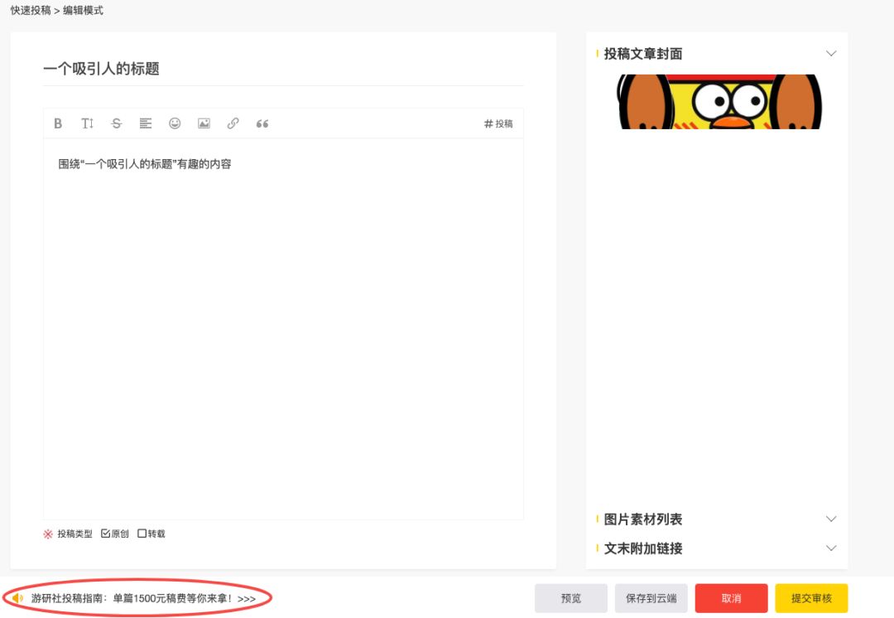Select the text alignment icon
The height and width of the screenshot is (618, 894).
pyautogui.click(x=146, y=123)
